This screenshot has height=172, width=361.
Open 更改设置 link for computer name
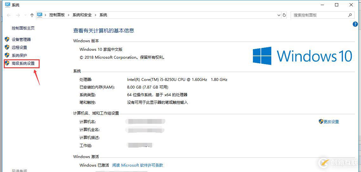331,122
